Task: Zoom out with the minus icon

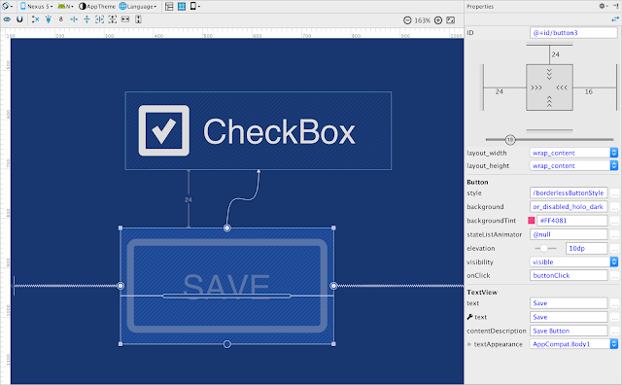Action: point(407,20)
